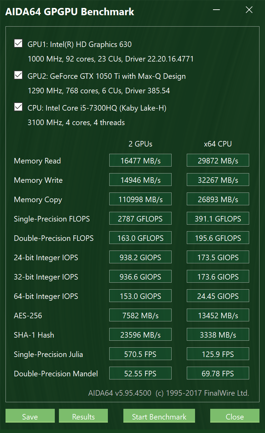The image size is (265, 433).
Task: Click GPU SHA-1 Hash value 23596 MB/s
Action: [x=140, y=335]
